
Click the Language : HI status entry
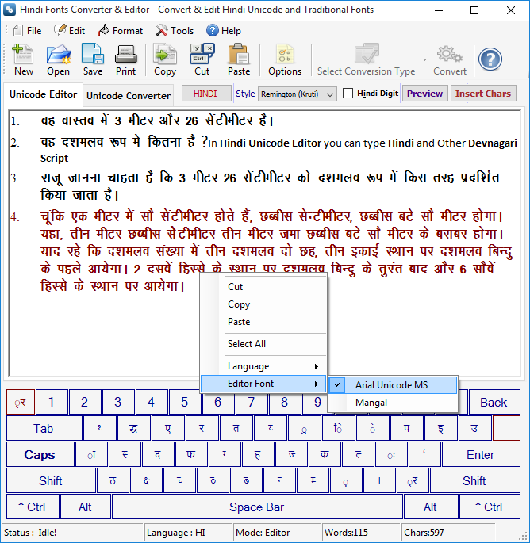(x=188, y=532)
